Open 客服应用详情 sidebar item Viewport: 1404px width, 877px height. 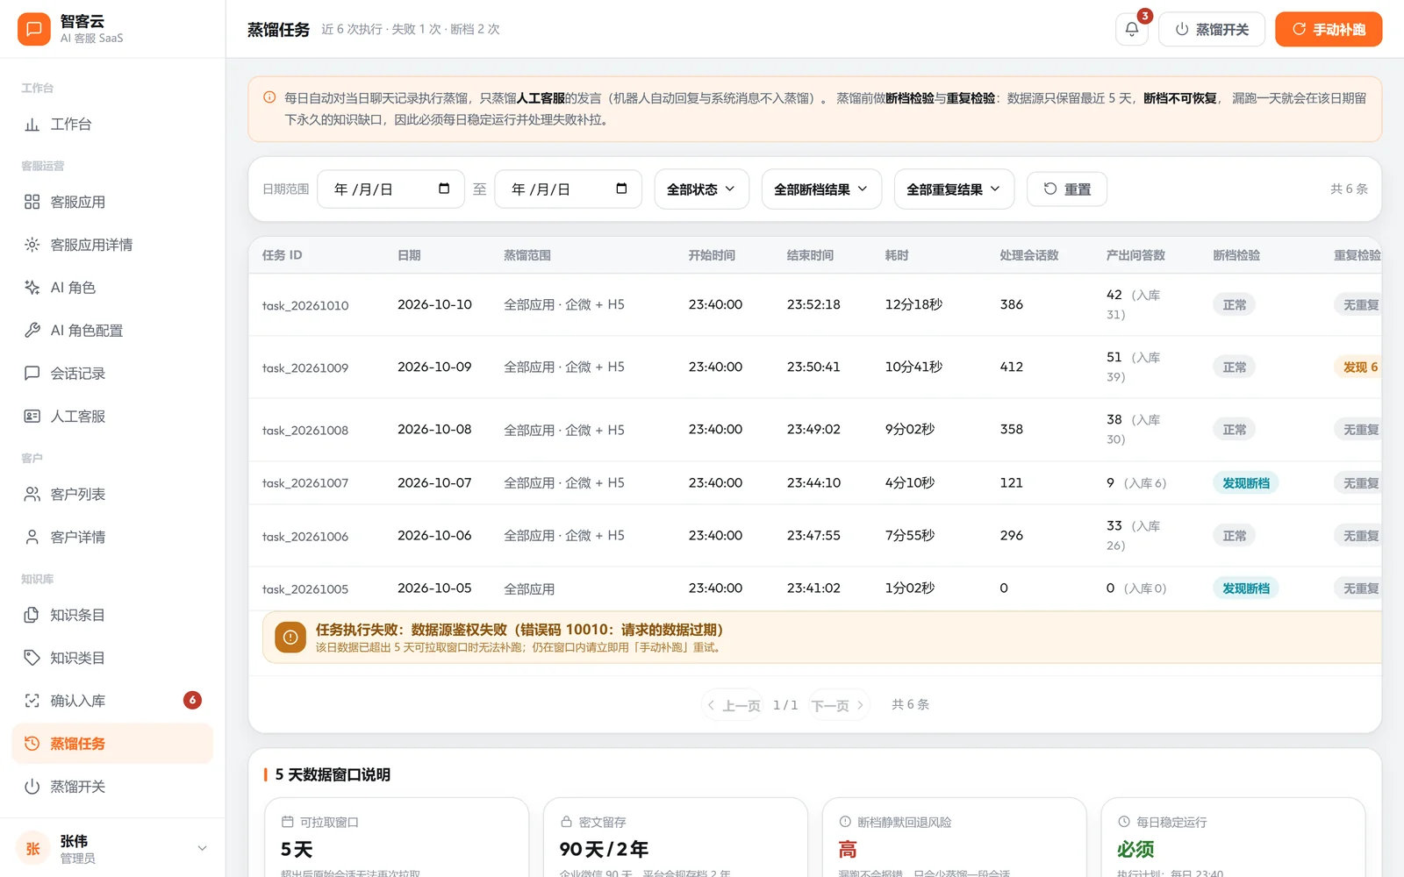pos(112,246)
